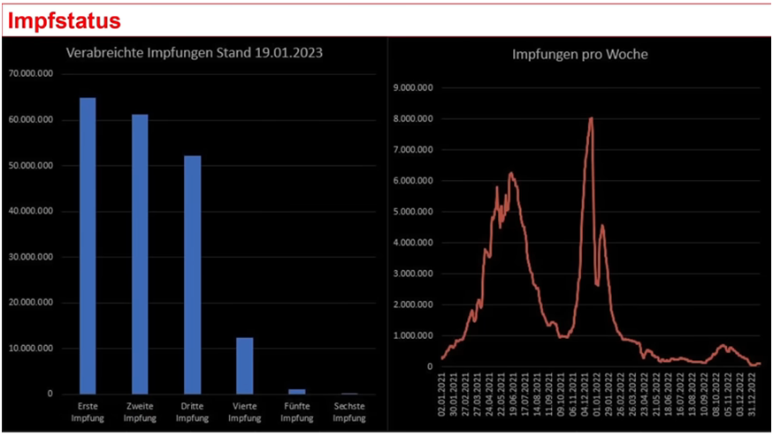The height and width of the screenshot is (436, 773).
Task: Click the 1.000.000 label on weekly chart
Action: (413, 336)
